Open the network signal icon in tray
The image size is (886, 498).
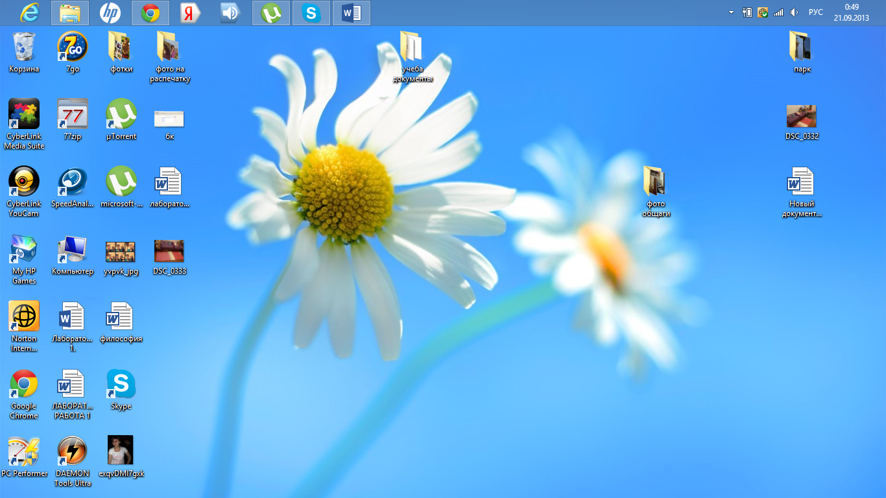coord(778,12)
